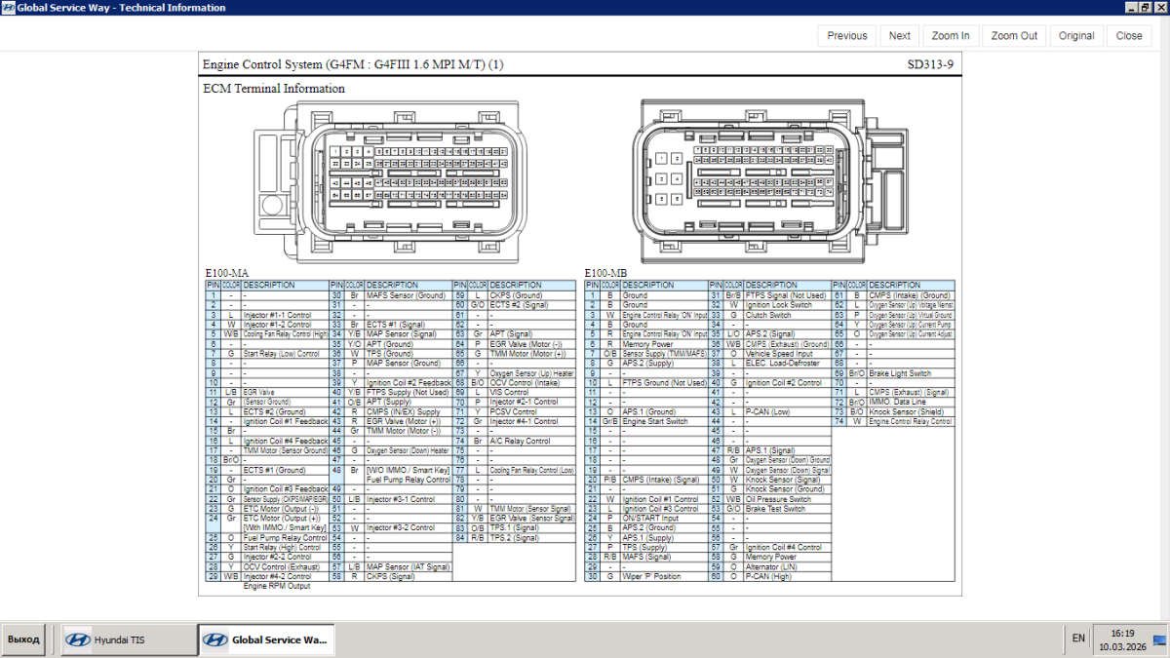Viewport: 1170px width, 658px height.
Task: Select the IMMO. Data Line cell
Action: point(911,402)
